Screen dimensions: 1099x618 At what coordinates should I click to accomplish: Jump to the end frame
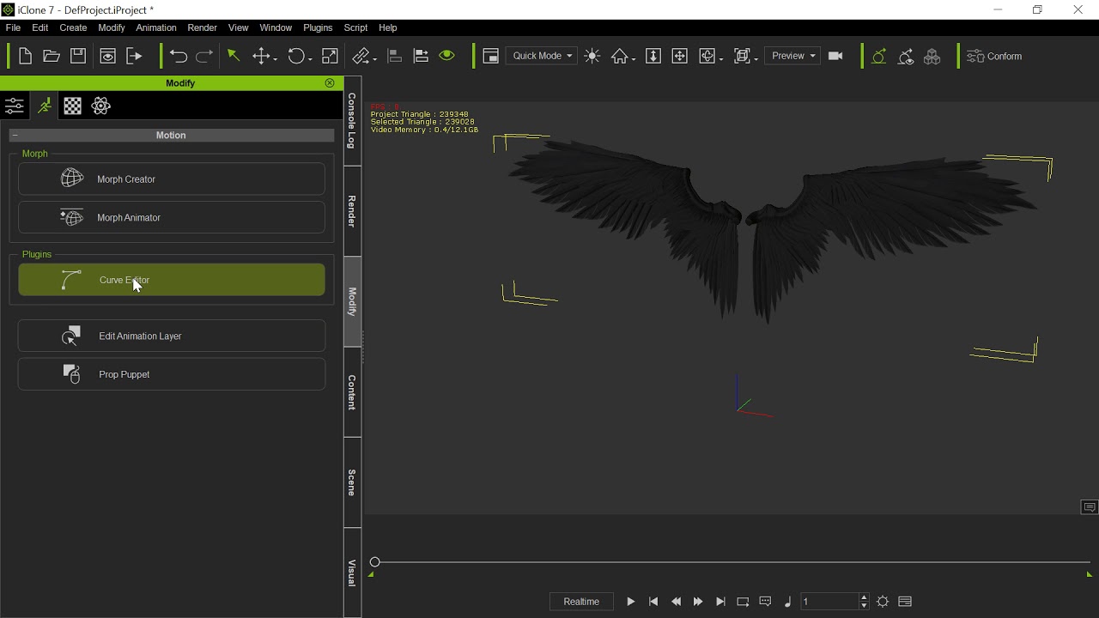pos(720,602)
